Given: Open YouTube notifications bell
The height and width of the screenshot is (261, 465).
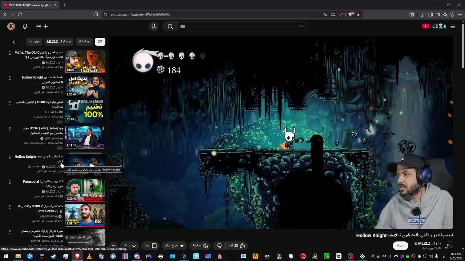Looking at the screenshot, I should tap(25, 26).
